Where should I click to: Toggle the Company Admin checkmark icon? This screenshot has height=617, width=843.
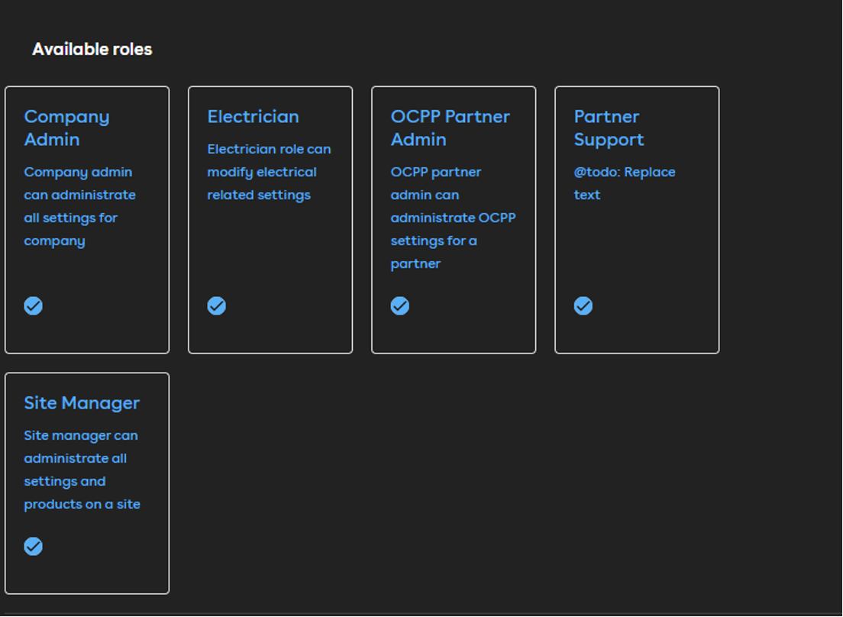coord(33,305)
